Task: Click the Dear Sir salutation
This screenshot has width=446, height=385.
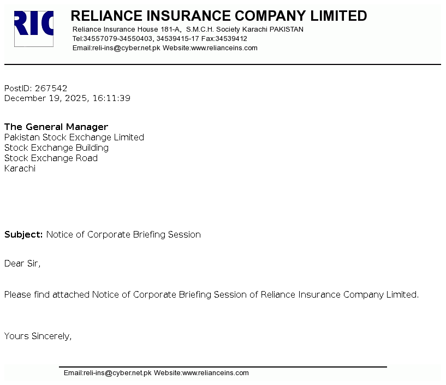Action: coord(22,264)
